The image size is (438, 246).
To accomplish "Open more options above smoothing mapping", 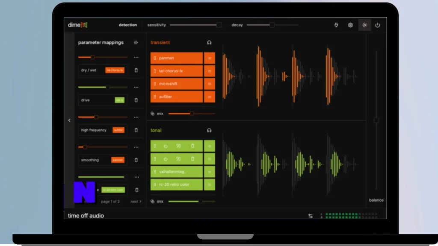I will point(136,147).
